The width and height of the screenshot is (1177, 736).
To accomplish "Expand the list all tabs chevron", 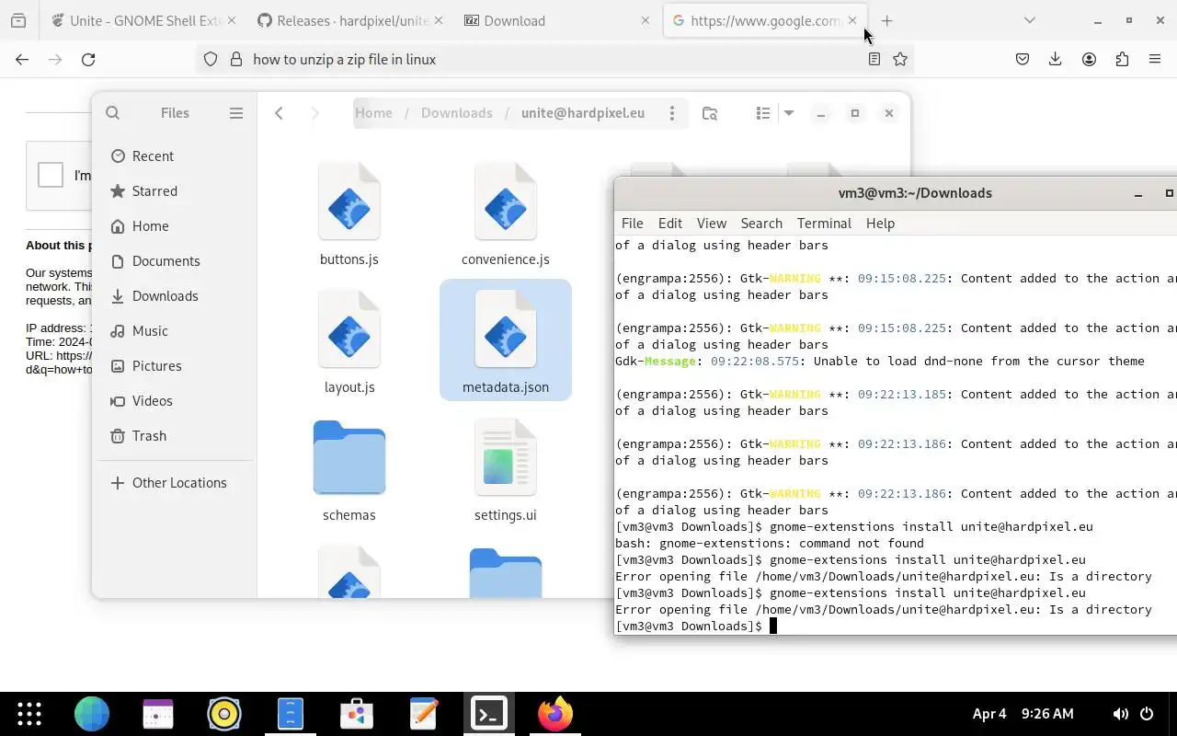I will point(1029,20).
